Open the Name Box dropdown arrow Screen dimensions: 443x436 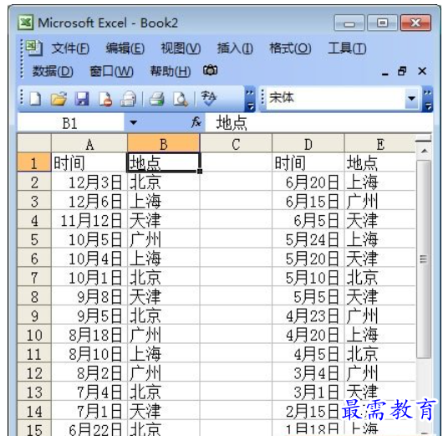click(134, 122)
